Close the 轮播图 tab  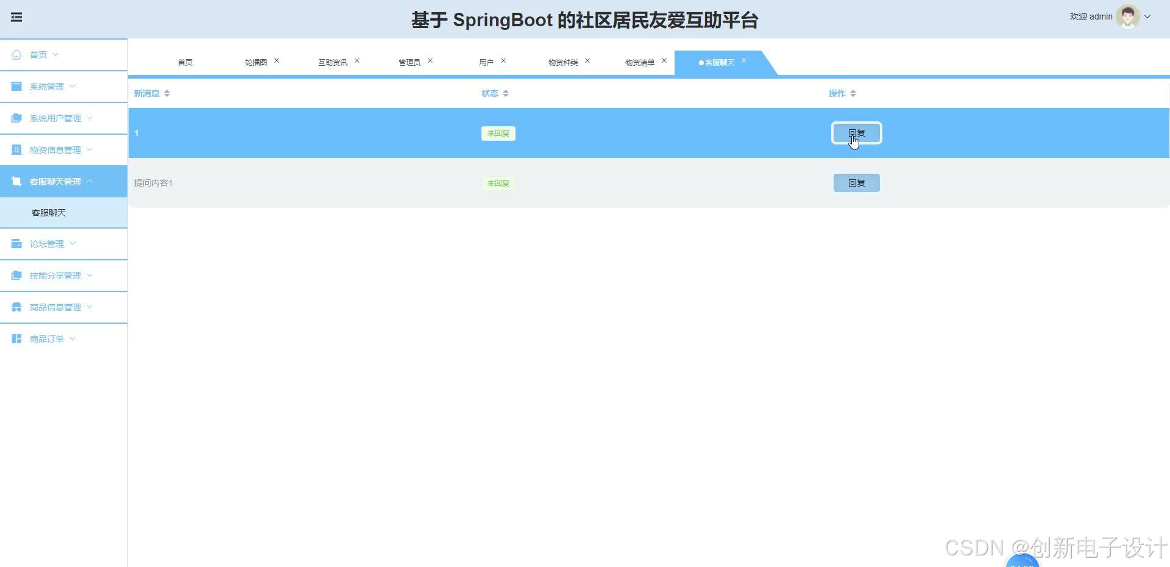(x=277, y=60)
